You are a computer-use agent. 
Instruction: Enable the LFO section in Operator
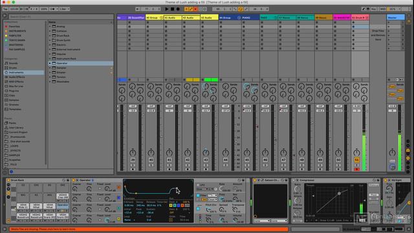coord(198,185)
